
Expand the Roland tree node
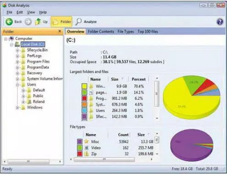23,102
